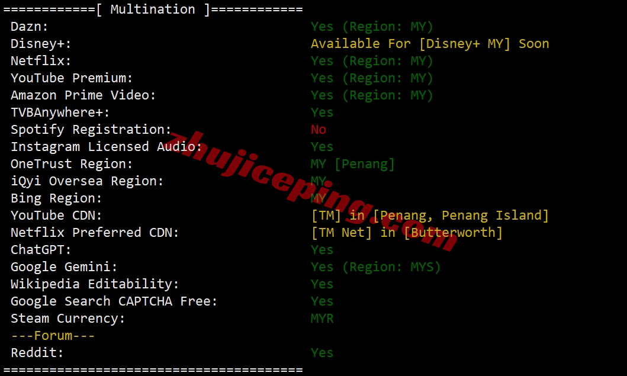Click Netflix region result Yes (Region: MY)

[x=372, y=61]
